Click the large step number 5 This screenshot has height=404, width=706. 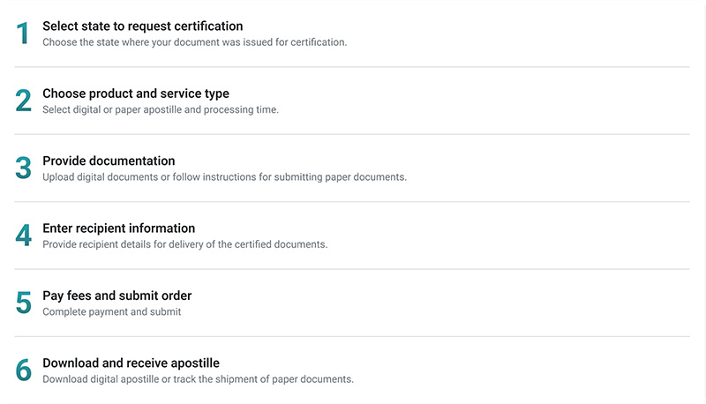click(x=24, y=303)
